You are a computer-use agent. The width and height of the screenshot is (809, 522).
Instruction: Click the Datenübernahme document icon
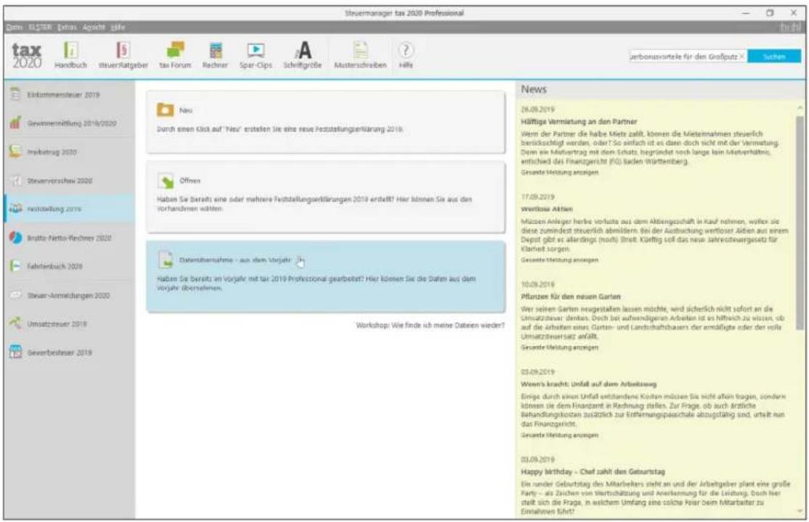tap(166, 260)
